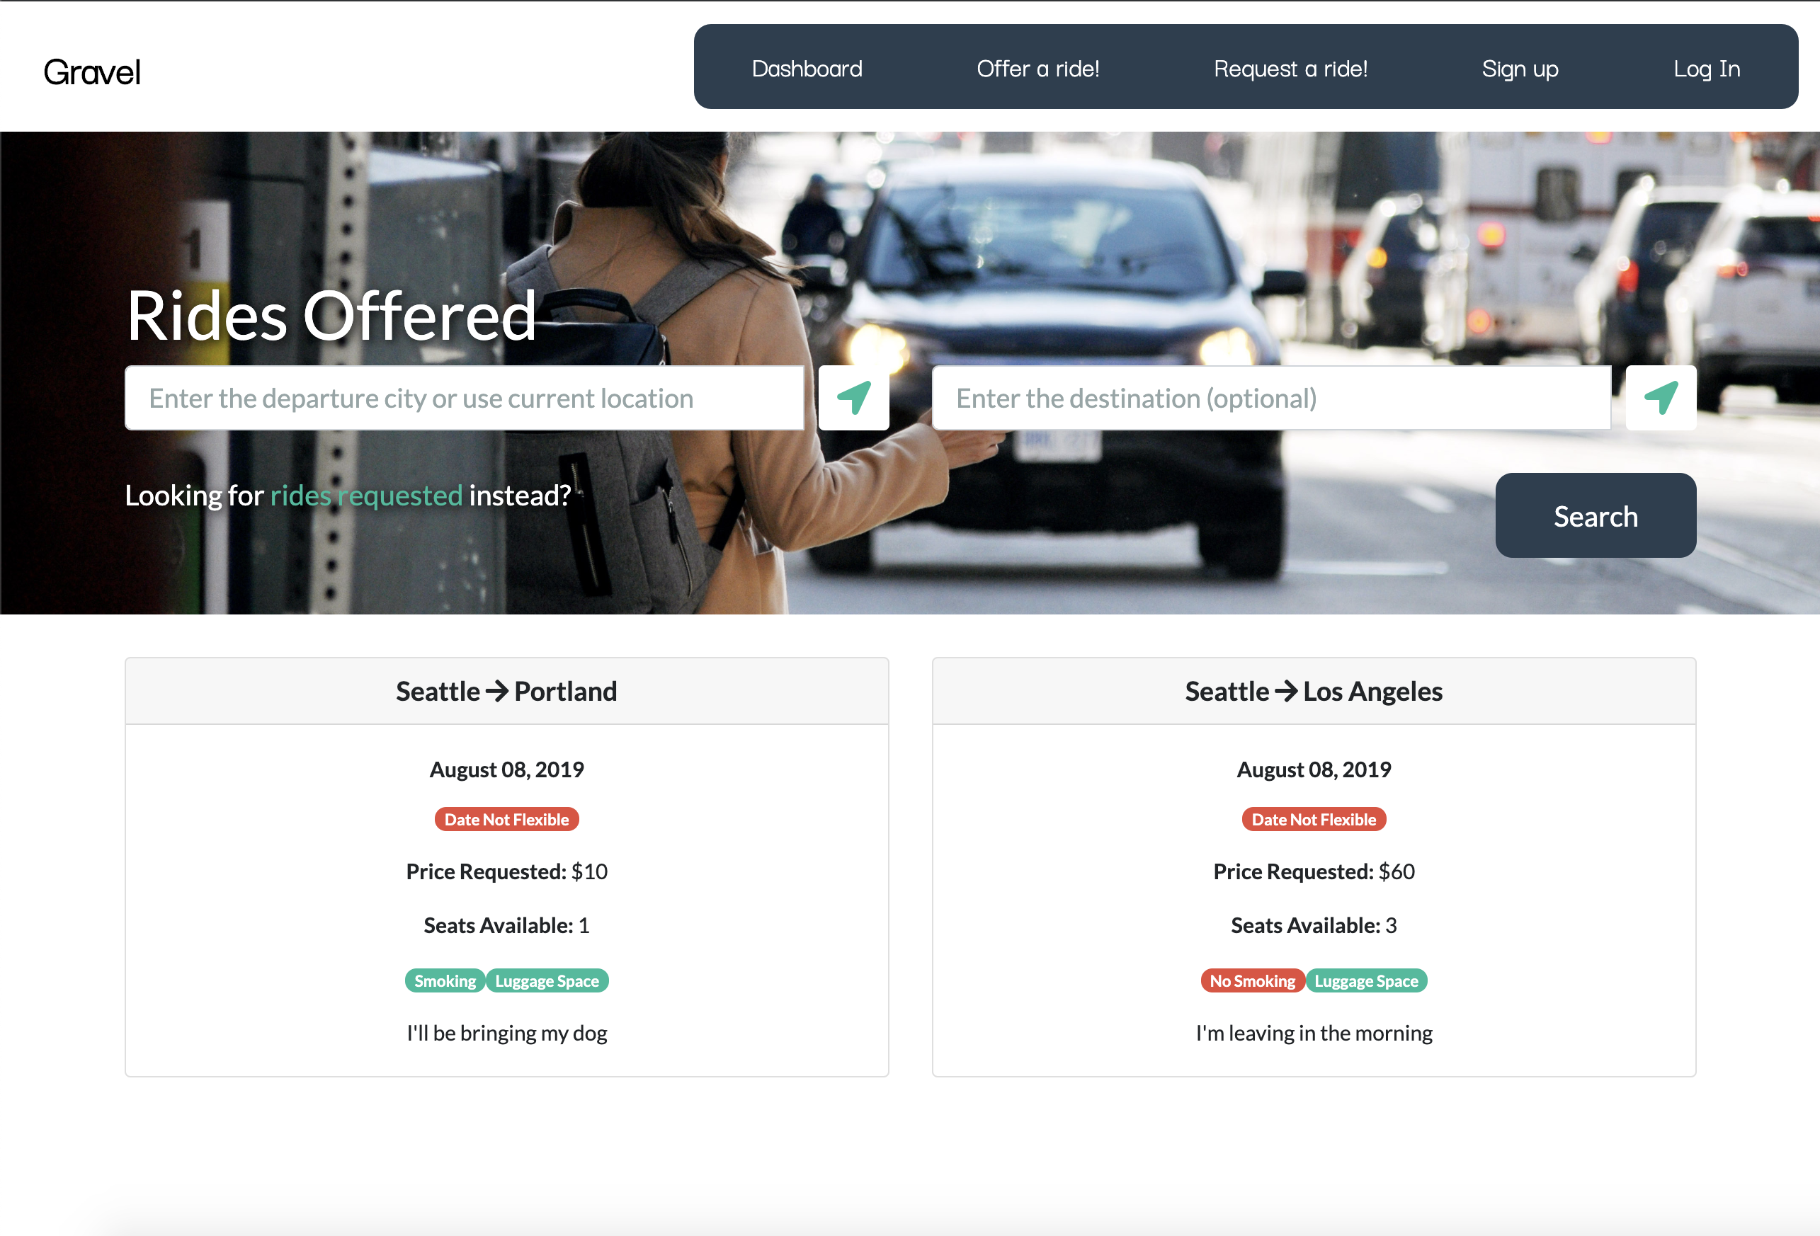Image resolution: width=1820 pixels, height=1236 pixels.
Task: Click the Date Not Flexible badge on Seattle-Portland
Action: tap(506, 820)
